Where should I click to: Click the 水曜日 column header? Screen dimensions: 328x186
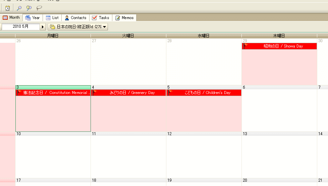pos(204,36)
